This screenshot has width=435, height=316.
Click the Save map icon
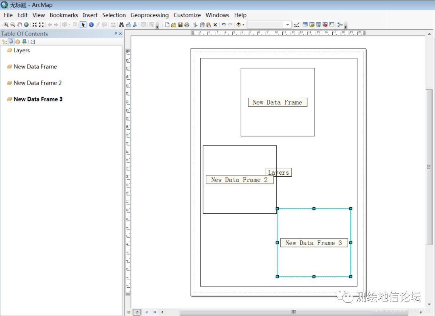click(180, 25)
